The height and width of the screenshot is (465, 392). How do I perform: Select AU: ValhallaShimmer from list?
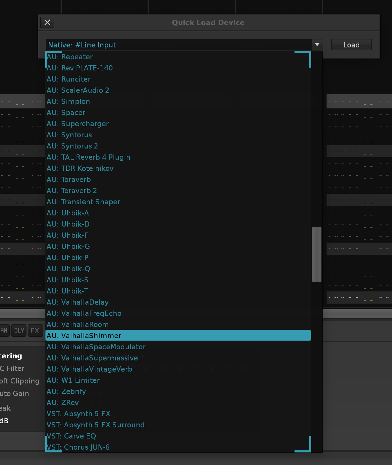point(178,336)
